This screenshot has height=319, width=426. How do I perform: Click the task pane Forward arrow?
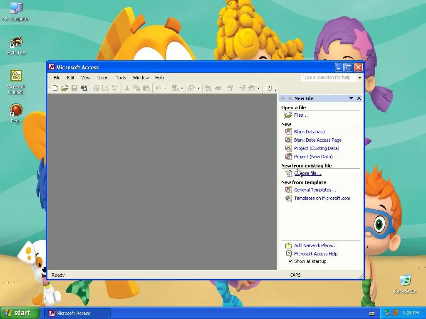290,98
